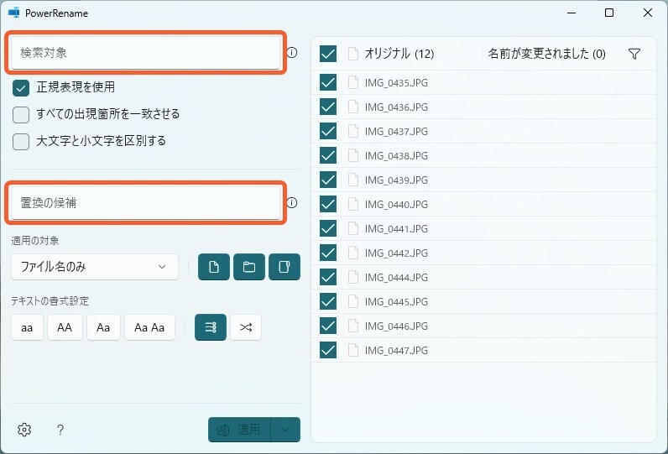Select the IMG_0436.JPG file name
Image resolution: width=668 pixels, height=454 pixels.
(396, 107)
